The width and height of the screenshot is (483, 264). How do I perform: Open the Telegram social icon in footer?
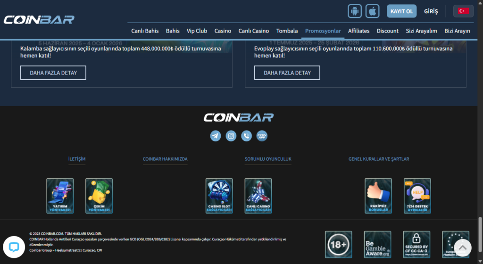pyautogui.click(x=216, y=136)
